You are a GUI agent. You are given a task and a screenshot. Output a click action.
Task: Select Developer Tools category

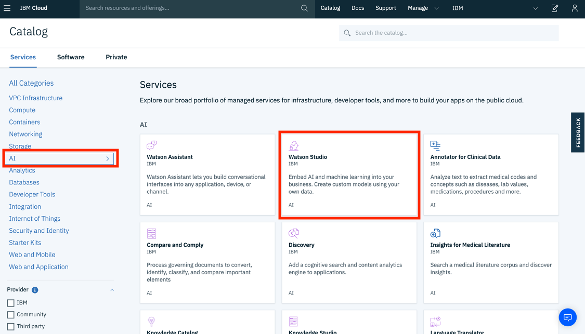tap(32, 194)
